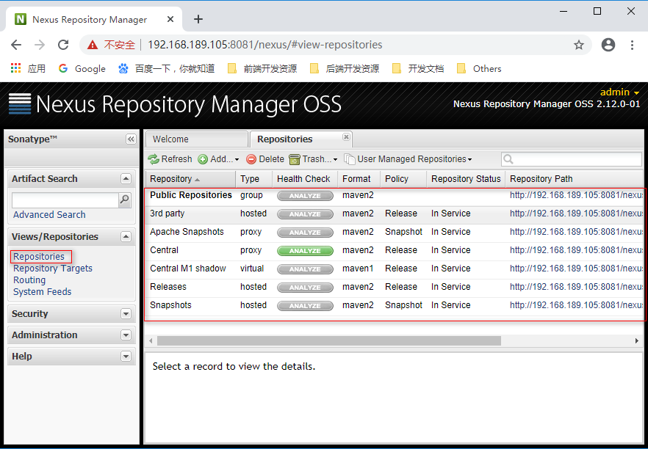Open the Chrome profile avatar icon
The image size is (648, 449).
608,45
